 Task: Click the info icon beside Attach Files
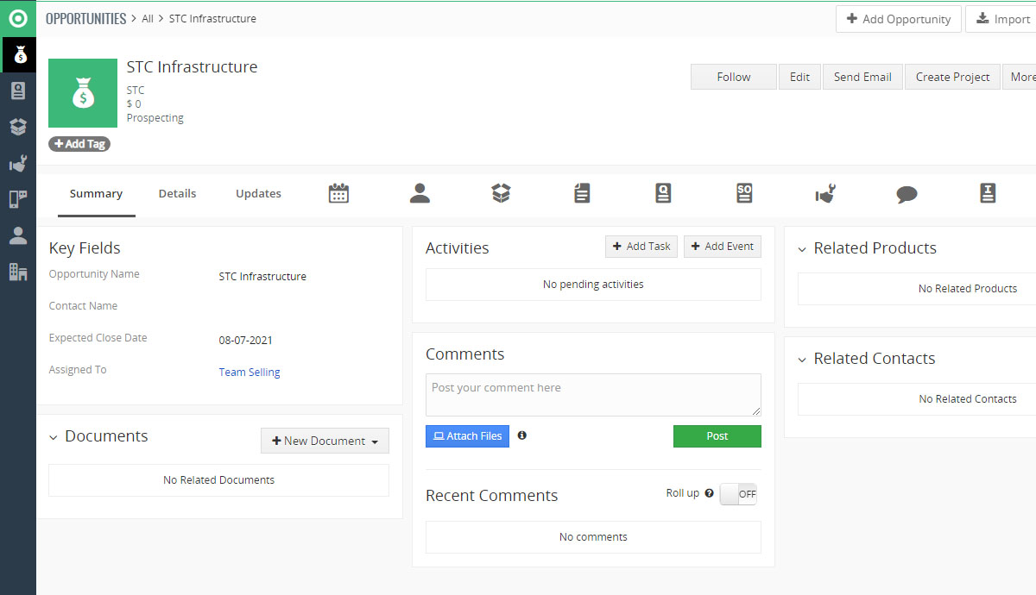pyautogui.click(x=522, y=435)
